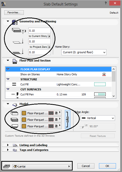Click the side surface vectorial hatch icon
122x172 pixels.
pyautogui.click(x=56, y=120)
